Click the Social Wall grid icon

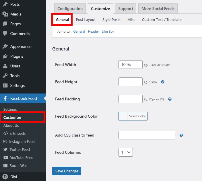pyautogui.click(x=5, y=166)
